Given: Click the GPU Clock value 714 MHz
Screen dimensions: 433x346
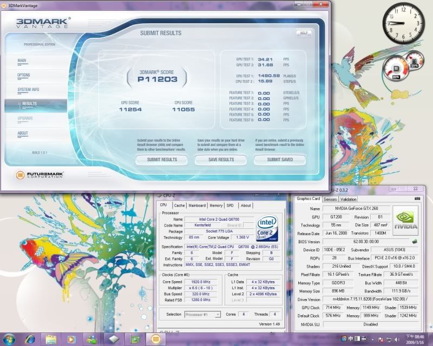Looking at the screenshot, I should click(333, 308).
